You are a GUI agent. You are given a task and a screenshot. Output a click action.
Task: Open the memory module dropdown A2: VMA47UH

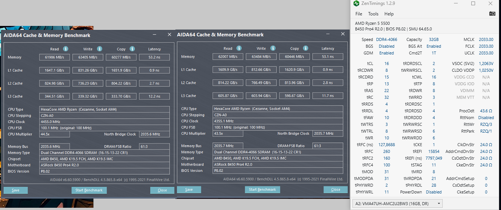[x=397, y=204]
